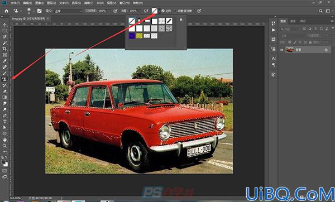Open the Layers panel flyout menu
Viewport: 335px width, 202px height.
click(332, 21)
